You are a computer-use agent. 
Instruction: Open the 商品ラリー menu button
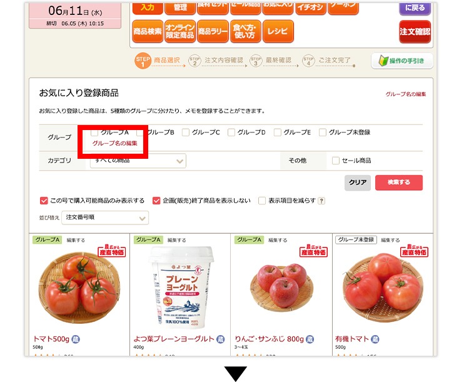tap(213, 31)
